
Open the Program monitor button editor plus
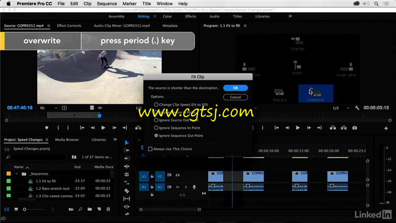click(386, 128)
